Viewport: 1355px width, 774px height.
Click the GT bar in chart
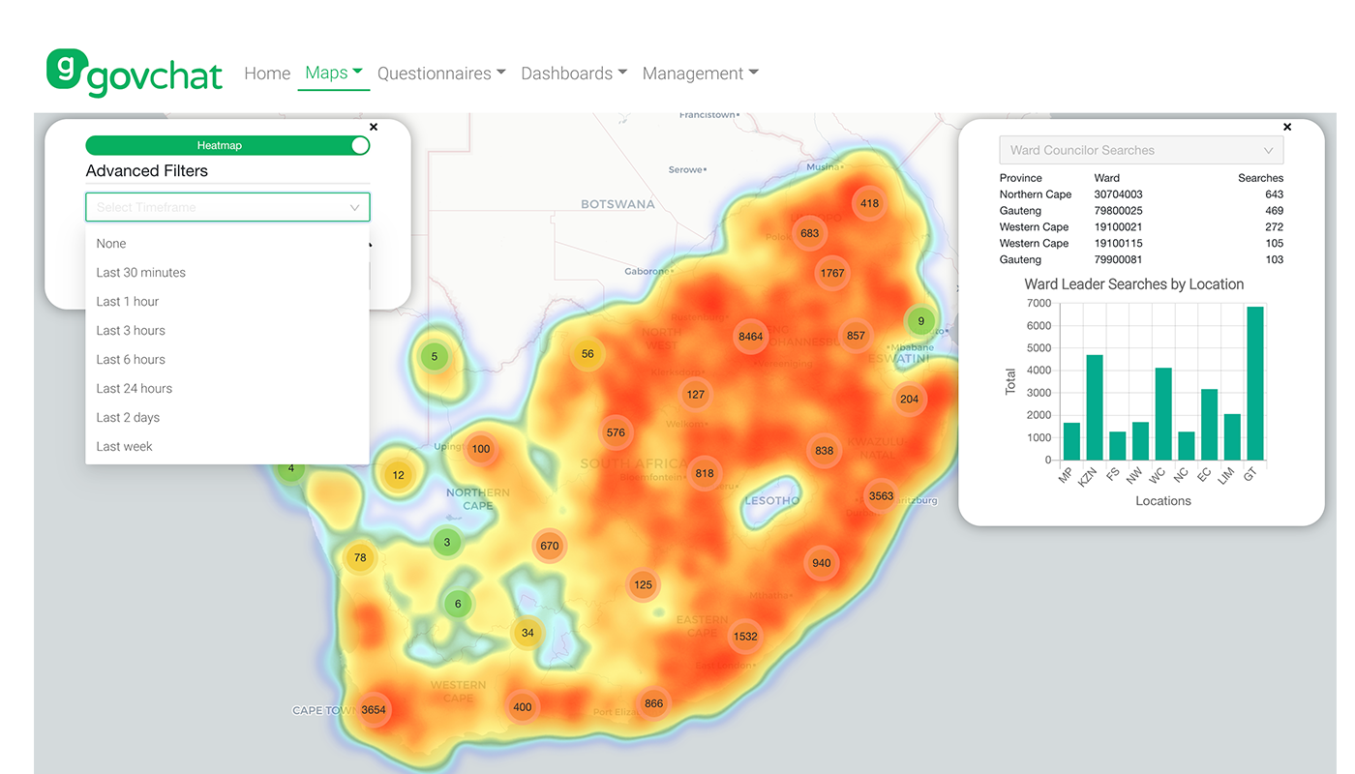(1255, 383)
